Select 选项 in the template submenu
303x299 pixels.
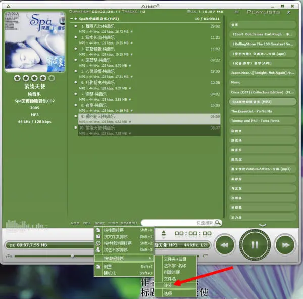click(175, 293)
